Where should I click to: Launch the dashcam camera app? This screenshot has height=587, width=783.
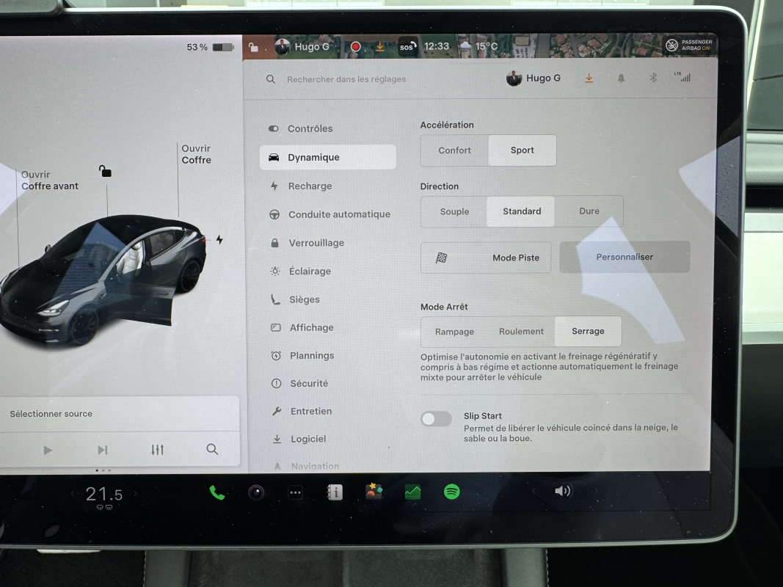256,492
